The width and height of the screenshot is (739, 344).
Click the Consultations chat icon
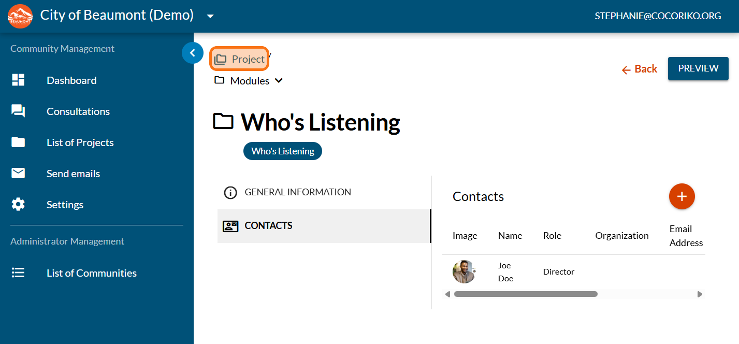coord(18,111)
